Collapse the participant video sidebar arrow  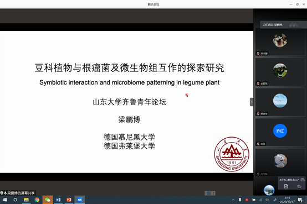pos(252,102)
